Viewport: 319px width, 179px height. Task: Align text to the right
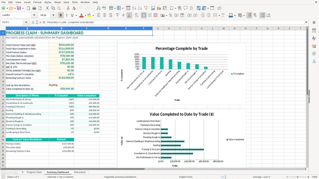click(x=111, y=15)
